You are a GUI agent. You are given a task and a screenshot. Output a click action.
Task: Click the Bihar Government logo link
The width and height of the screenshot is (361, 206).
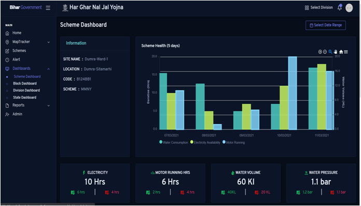(x=25, y=7)
